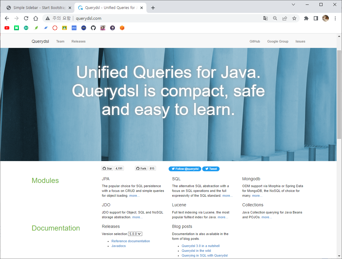The height and width of the screenshot is (259, 342).
Task: Close the Simple Sidebar tab
Action: [70, 8]
